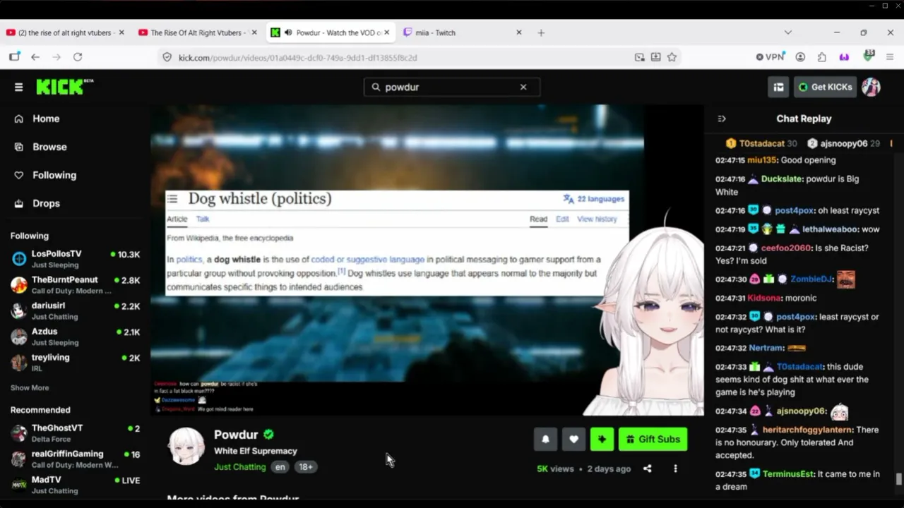
Task: Click the verified badge next to Powdur
Action: click(268, 435)
